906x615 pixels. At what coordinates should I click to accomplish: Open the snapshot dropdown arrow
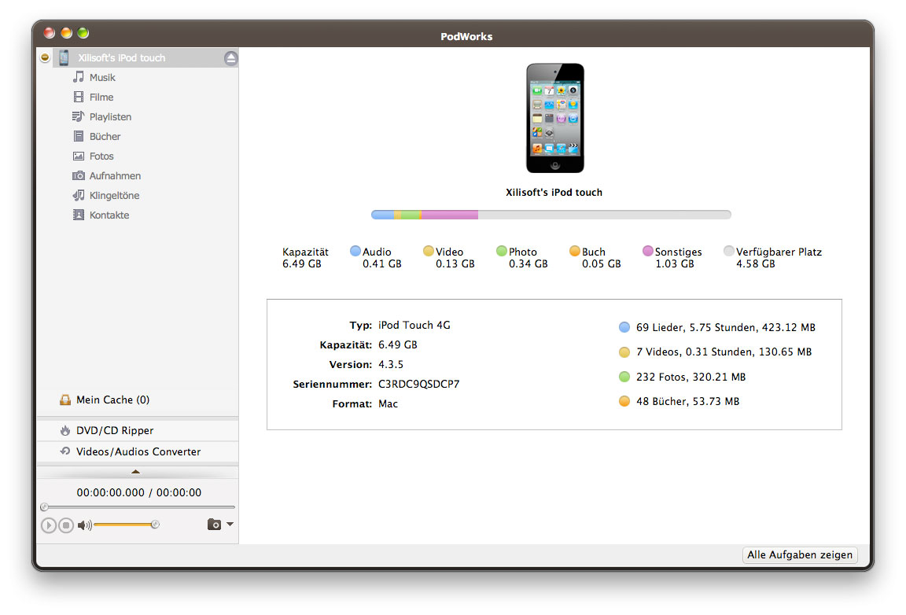[x=230, y=525]
